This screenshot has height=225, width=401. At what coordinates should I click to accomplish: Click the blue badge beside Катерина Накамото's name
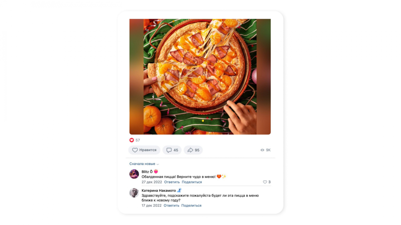pos(179,190)
